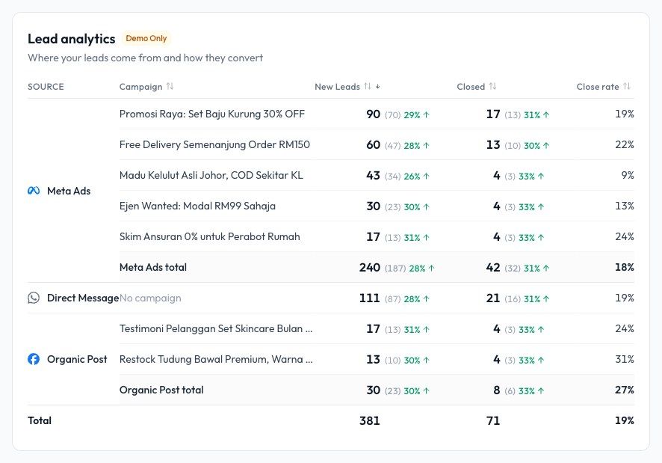
Task: Click the 31% close rate for Restock Tudung
Action: pos(625,360)
